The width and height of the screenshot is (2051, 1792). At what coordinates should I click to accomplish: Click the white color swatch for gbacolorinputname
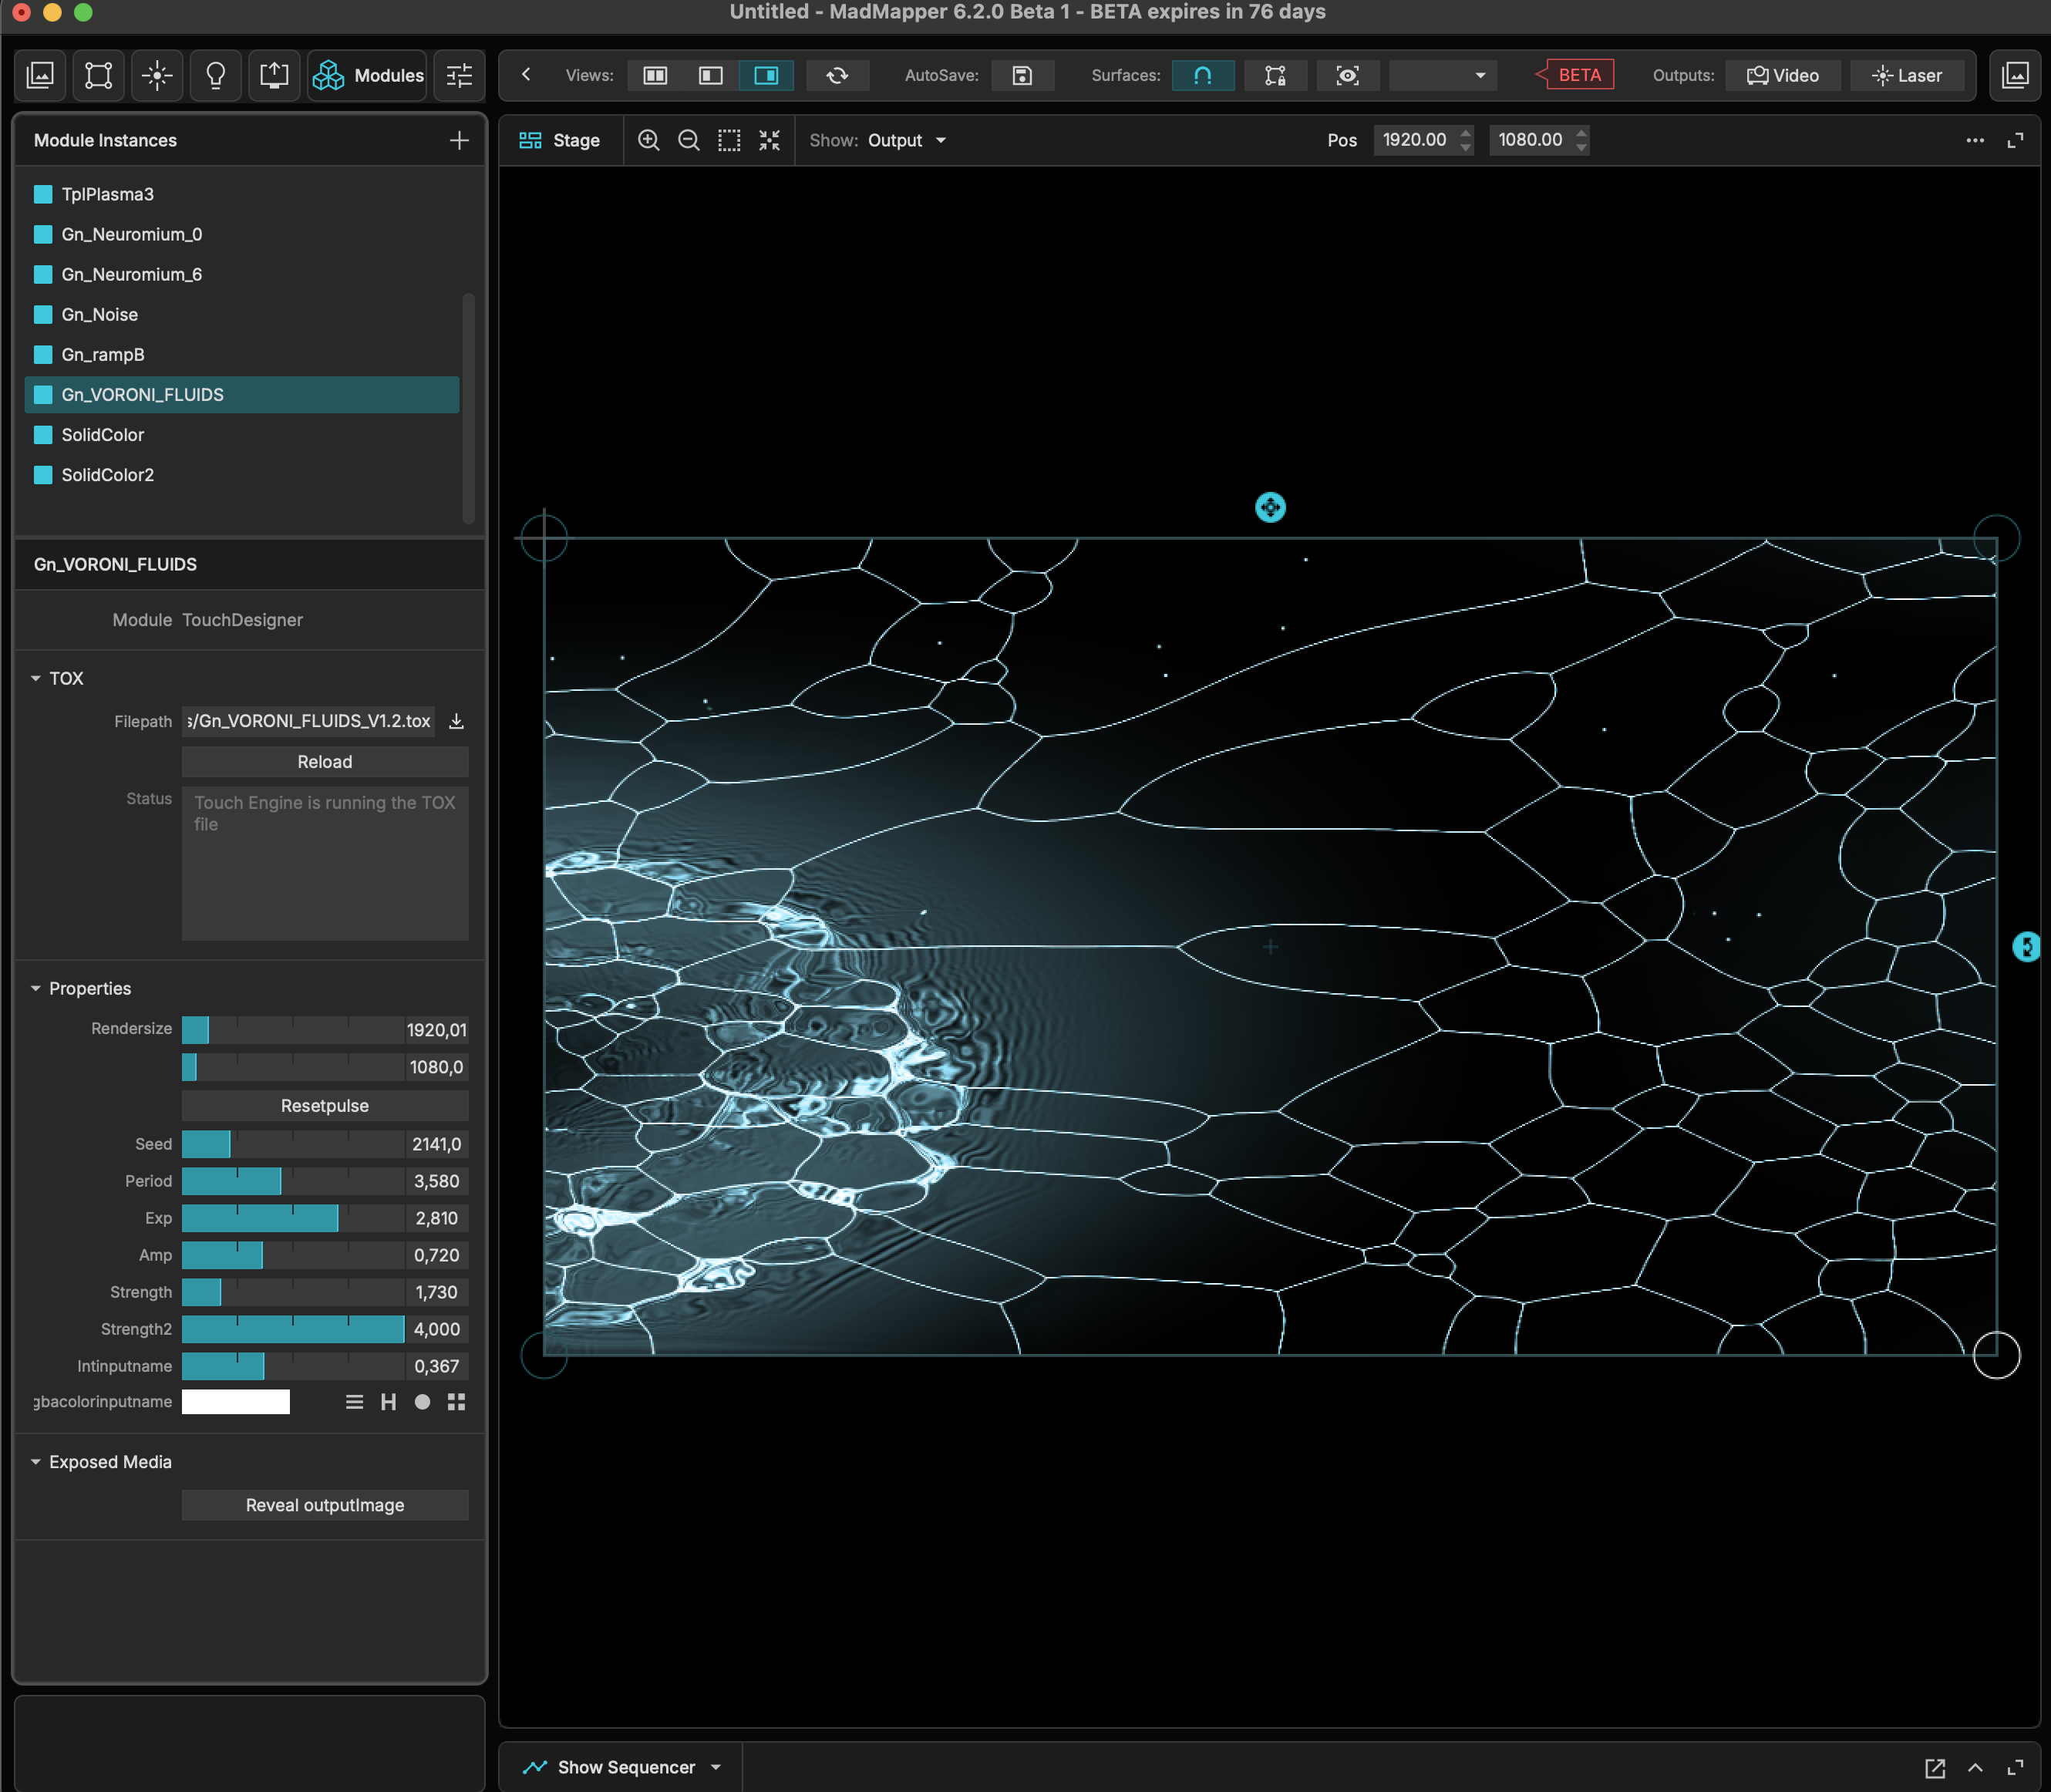(x=236, y=1402)
